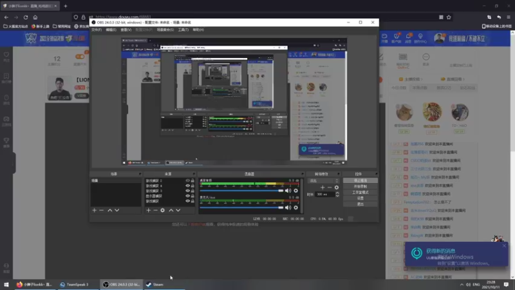Screen dimensions: 515x290
Task: Go to the Firefox home page
Action: (35, 17)
